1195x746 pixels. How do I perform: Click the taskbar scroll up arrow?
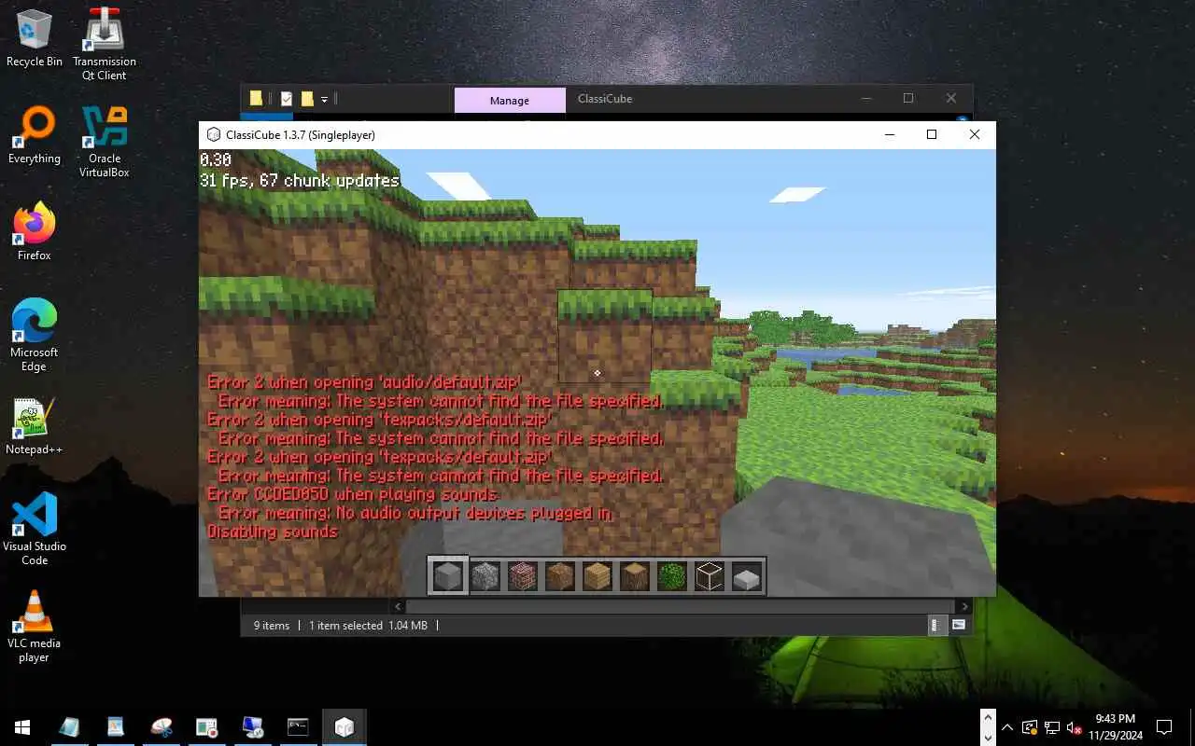click(989, 718)
